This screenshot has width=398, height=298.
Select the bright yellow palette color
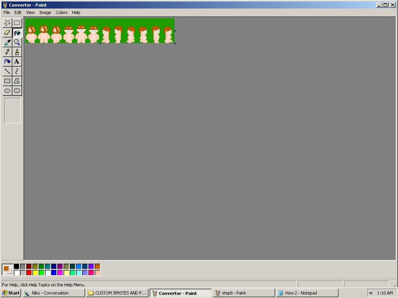pos(35,273)
